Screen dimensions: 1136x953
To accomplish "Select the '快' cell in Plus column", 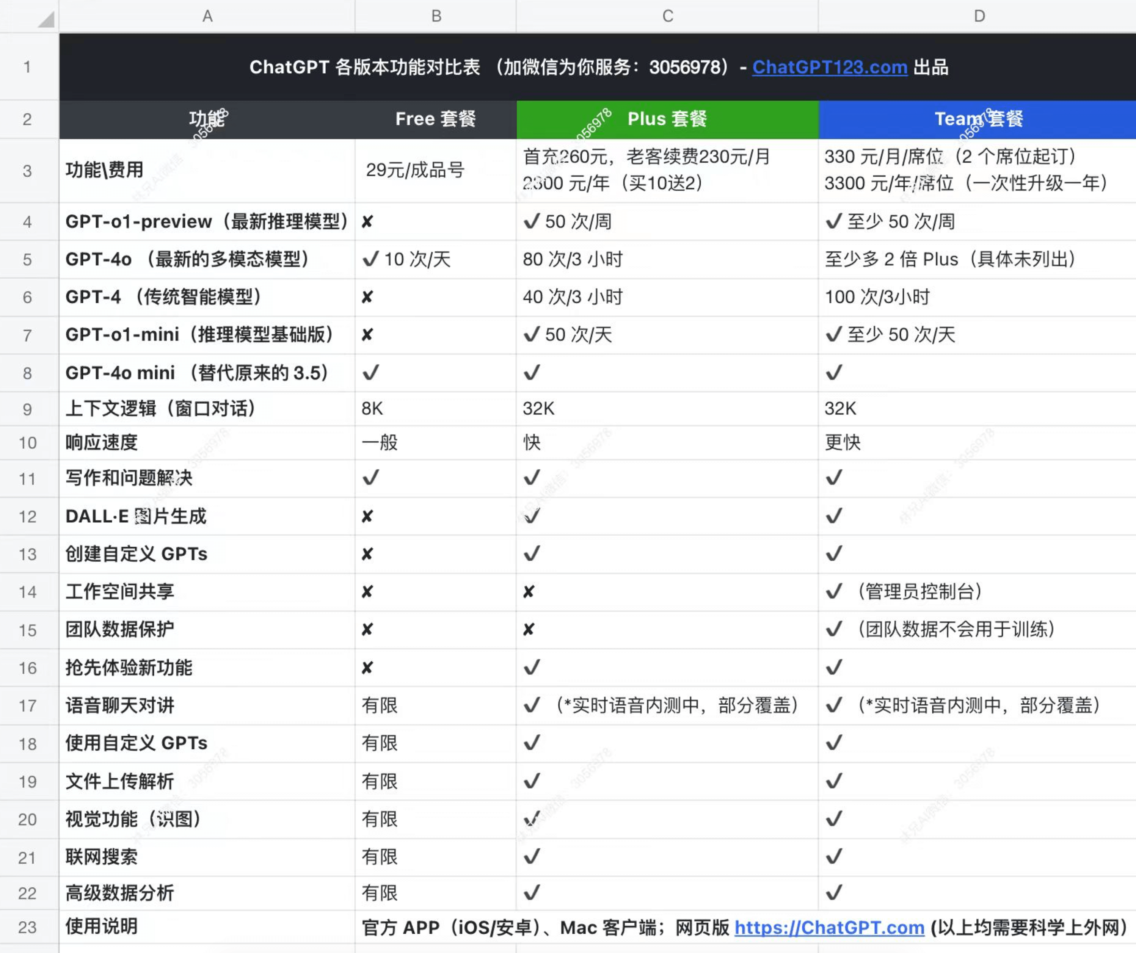I will click(668, 443).
